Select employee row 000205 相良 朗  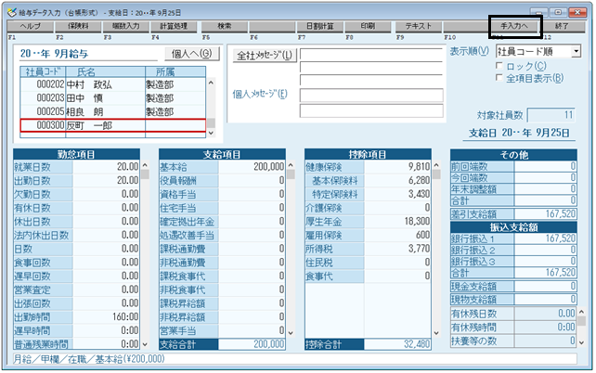[113, 111]
